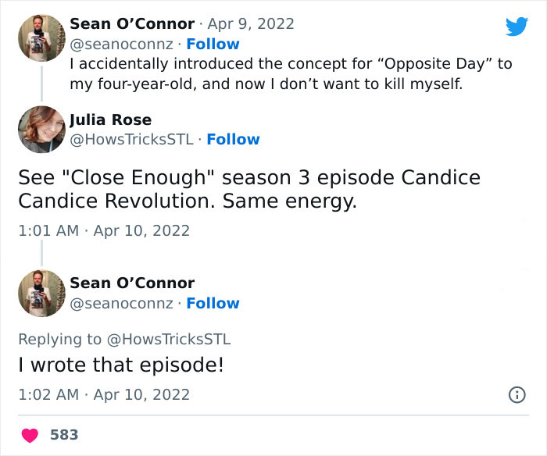Click the @seanoconnz handle in the top tweet
This screenshot has width=547, height=456.
[121, 44]
